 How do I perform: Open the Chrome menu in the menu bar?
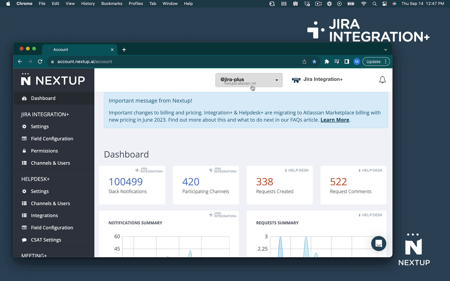click(x=24, y=4)
